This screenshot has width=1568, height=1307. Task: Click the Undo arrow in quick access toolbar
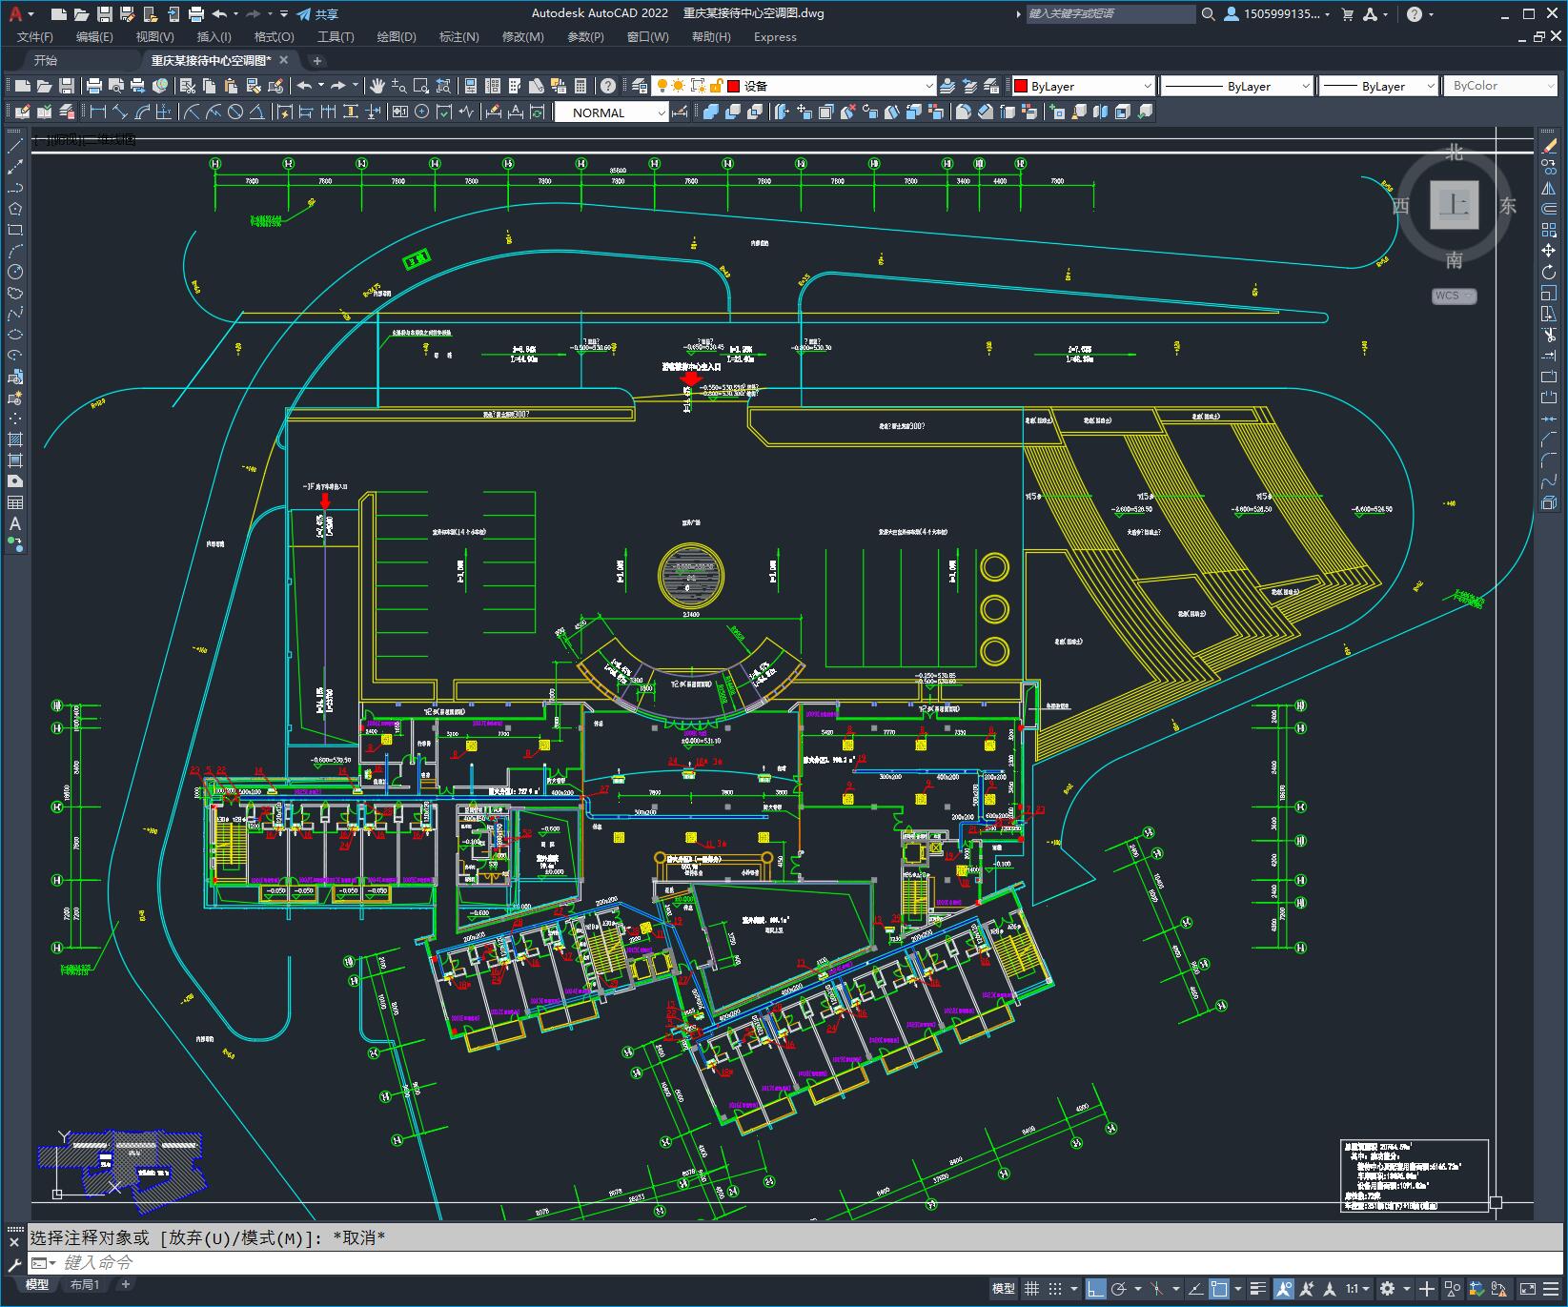pyautogui.click(x=220, y=14)
